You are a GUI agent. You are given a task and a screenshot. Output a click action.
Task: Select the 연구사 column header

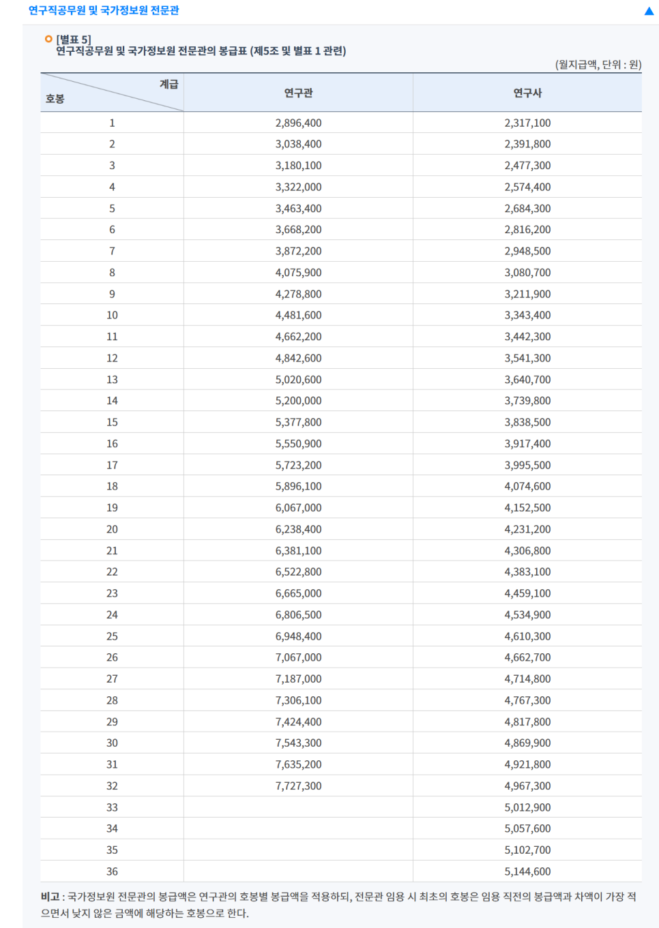pyautogui.click(x=527, y=93)
